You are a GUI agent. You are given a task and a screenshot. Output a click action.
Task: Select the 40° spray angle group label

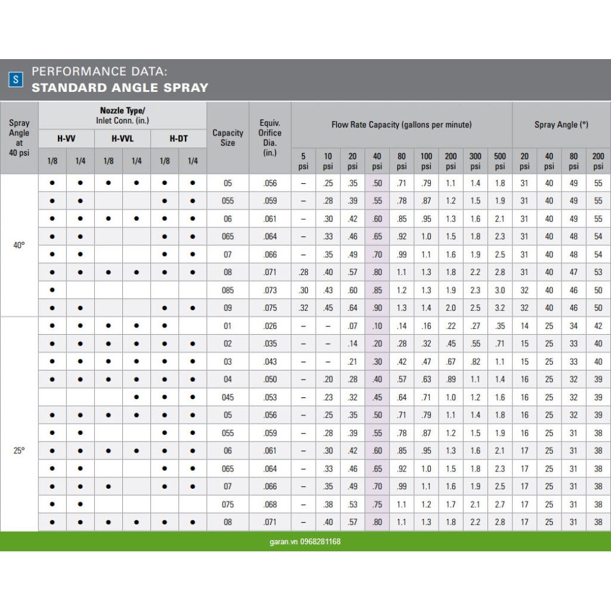(19, 245)
